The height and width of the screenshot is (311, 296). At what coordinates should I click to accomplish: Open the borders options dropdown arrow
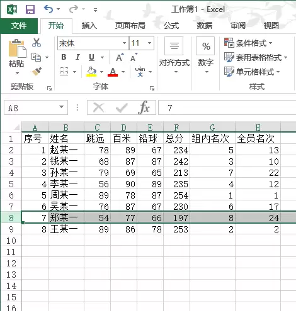75,72
